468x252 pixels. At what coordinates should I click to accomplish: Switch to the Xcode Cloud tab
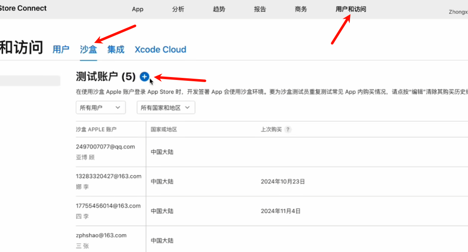coord(160,50)
